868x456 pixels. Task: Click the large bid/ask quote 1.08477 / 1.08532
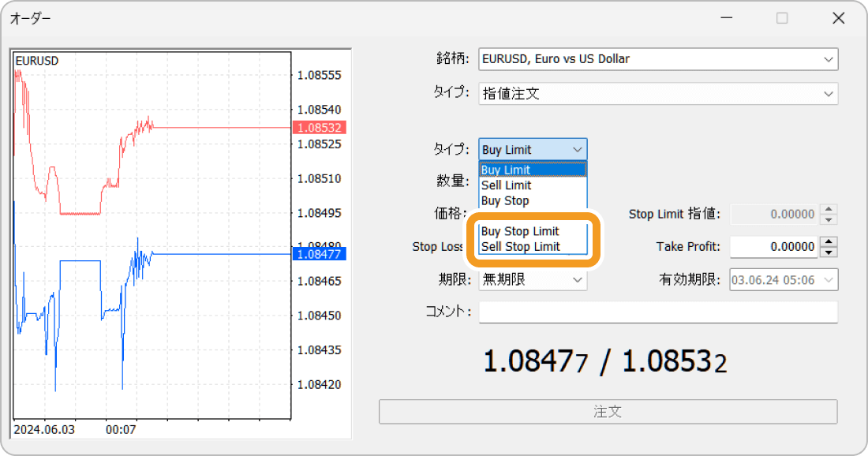[x=605, y=361]
